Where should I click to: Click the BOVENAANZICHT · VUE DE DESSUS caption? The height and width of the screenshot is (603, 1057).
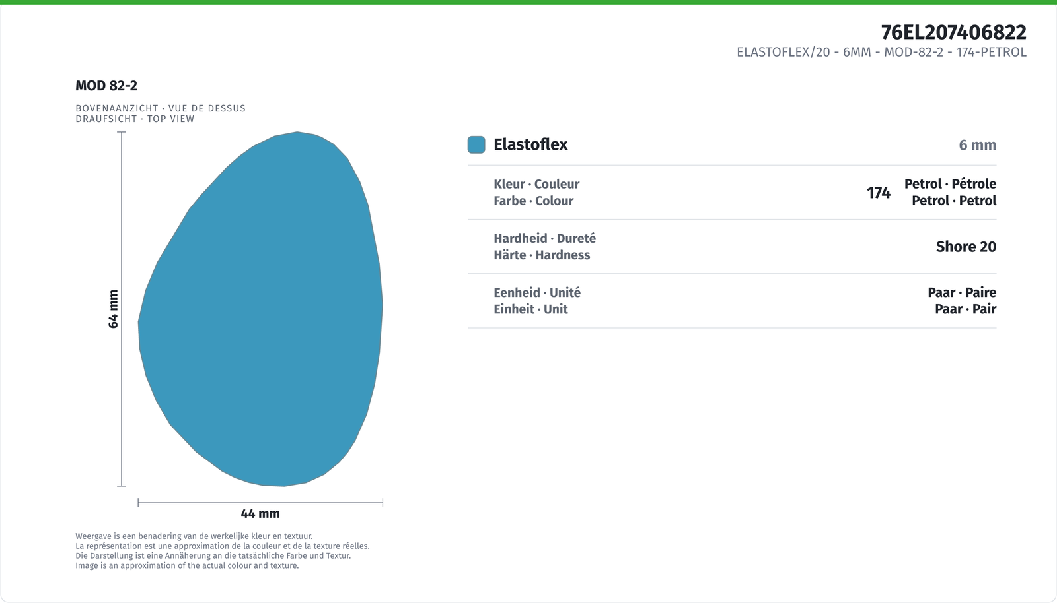coord(161,108)
